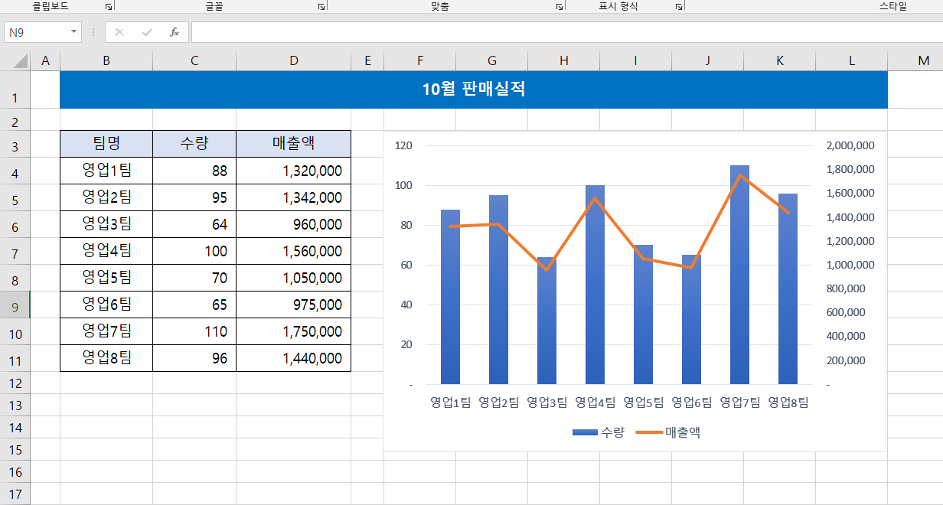Select column B header
This screenshot has width=943, height=505.
coord(106,60)
